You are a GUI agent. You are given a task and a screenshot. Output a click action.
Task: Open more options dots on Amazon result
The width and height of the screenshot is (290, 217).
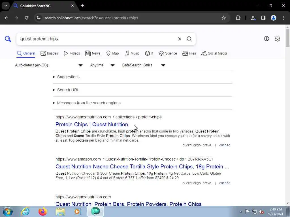click(215, 183)
